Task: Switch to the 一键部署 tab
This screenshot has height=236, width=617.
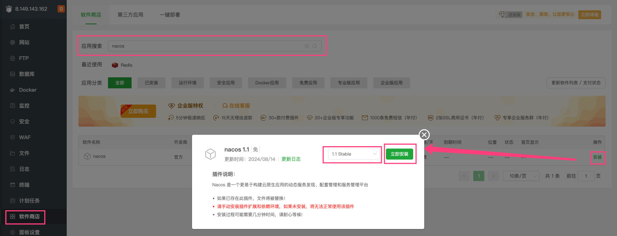Action: [x=170, y=15]
